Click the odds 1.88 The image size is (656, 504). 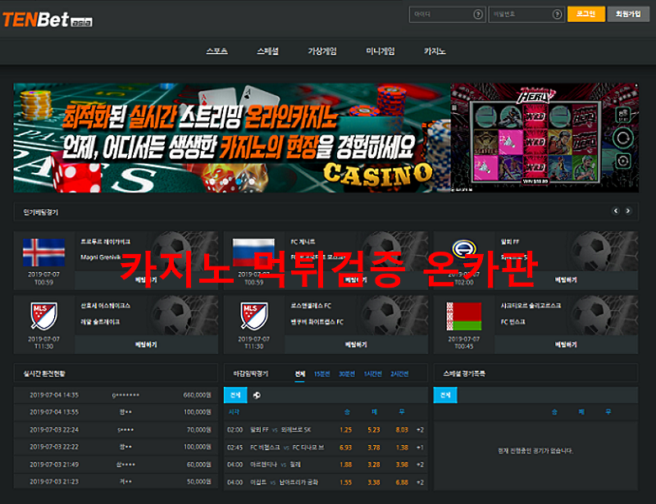[x=346, y=465]
